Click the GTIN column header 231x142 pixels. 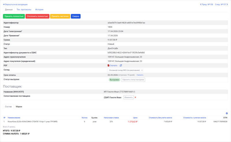click(225, 118)
